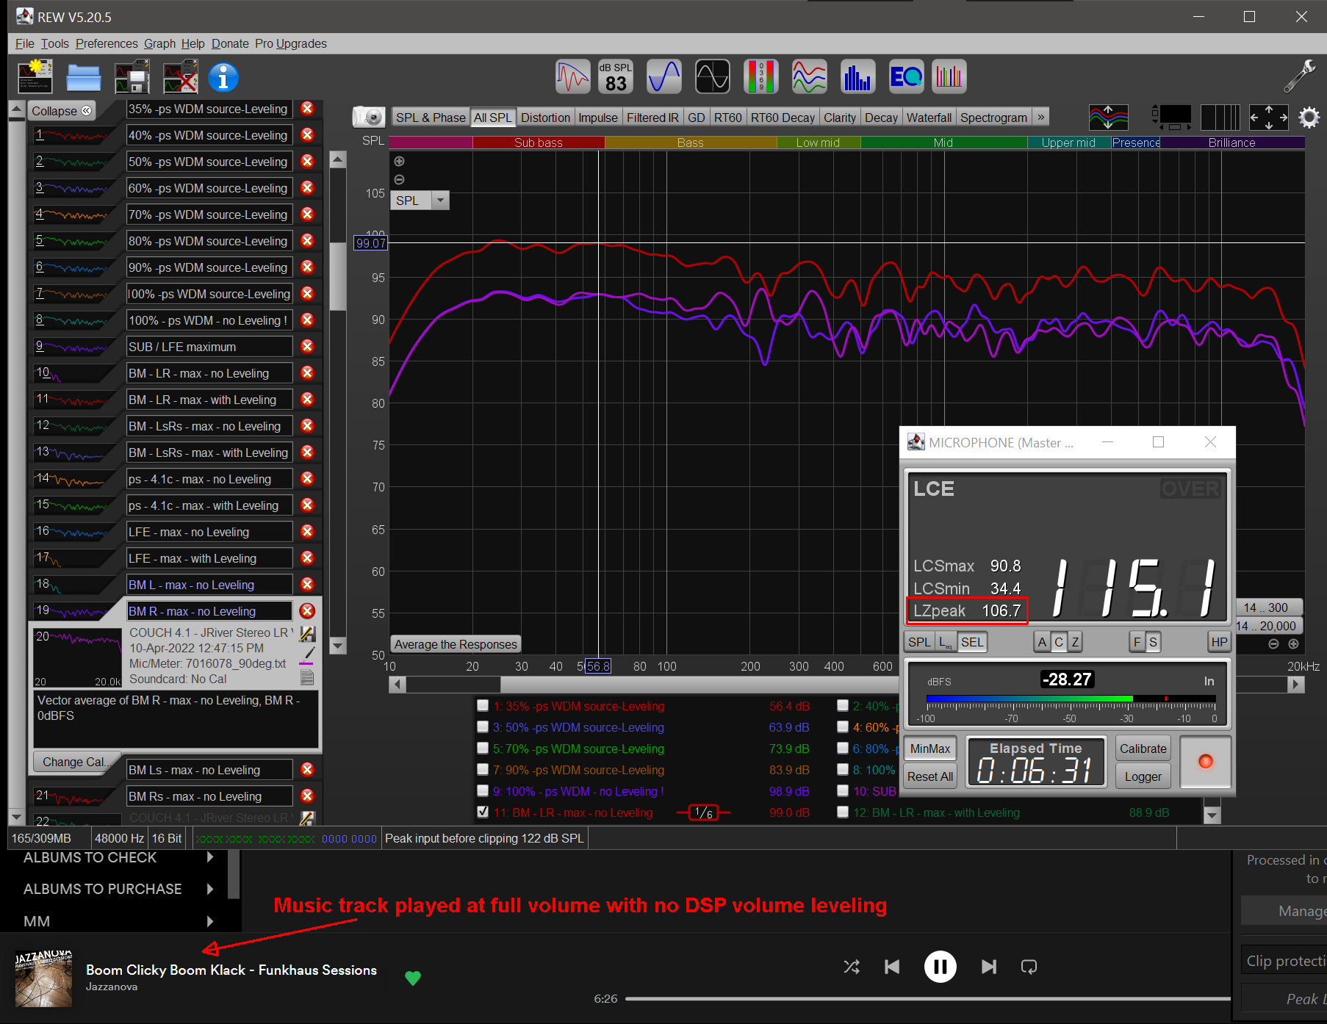Image resolution: width=1327 pixels, height=1024 pixels.
Task: Open the EQ tool
Action: click(x=906, y=76)
